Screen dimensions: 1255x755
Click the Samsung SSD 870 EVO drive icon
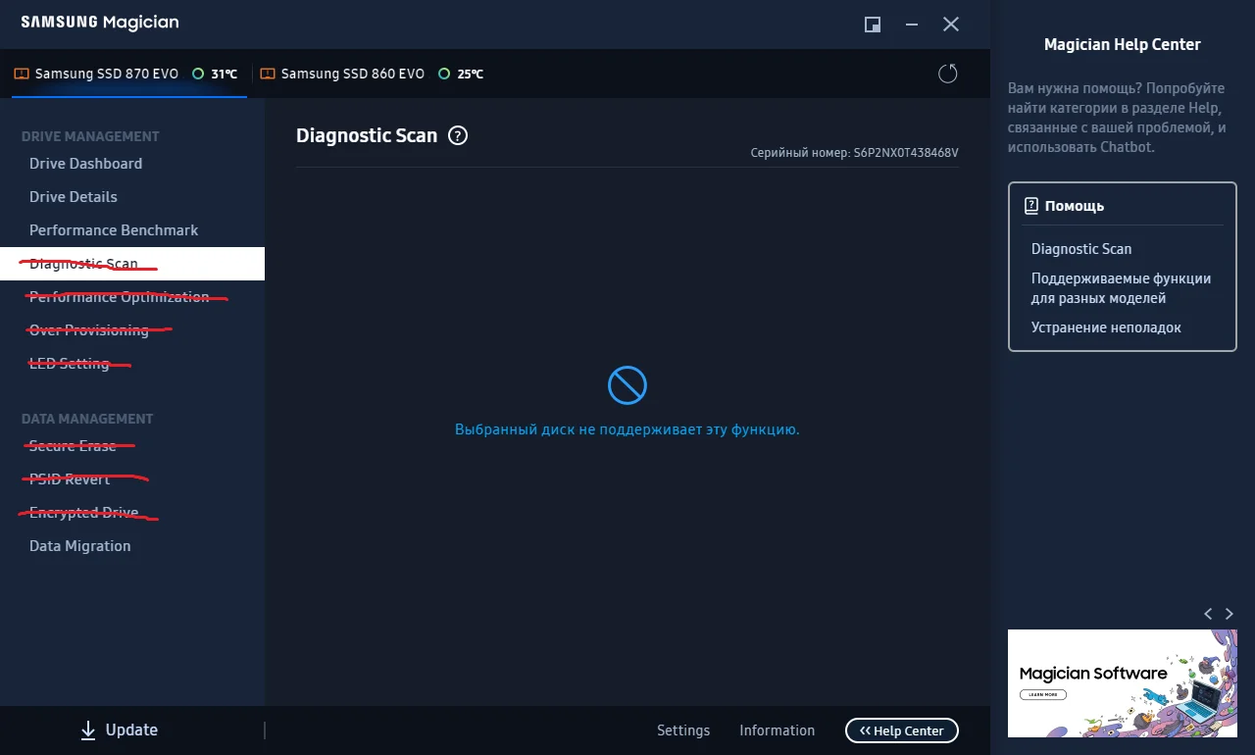click(x=22, y=74)
